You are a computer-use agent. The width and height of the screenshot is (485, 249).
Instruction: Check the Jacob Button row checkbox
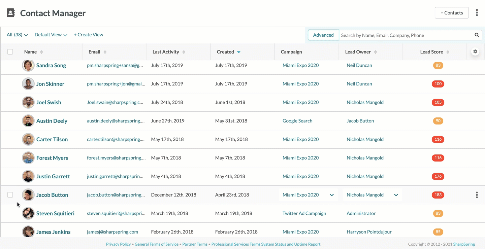10,195
